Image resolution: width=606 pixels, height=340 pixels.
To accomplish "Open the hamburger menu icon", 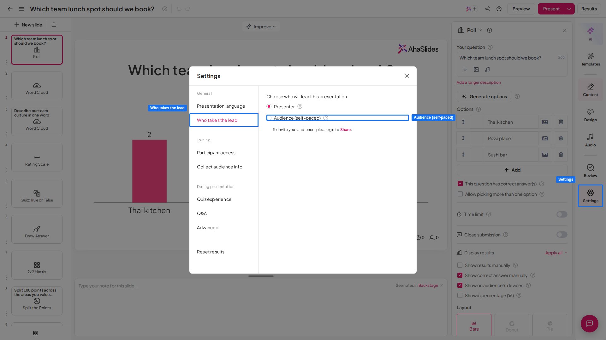I will [21, 9].
